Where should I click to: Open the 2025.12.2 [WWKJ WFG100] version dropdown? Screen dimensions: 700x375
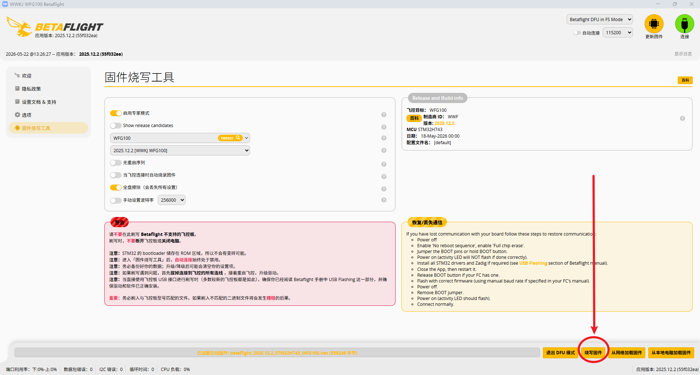pos(180,150)
